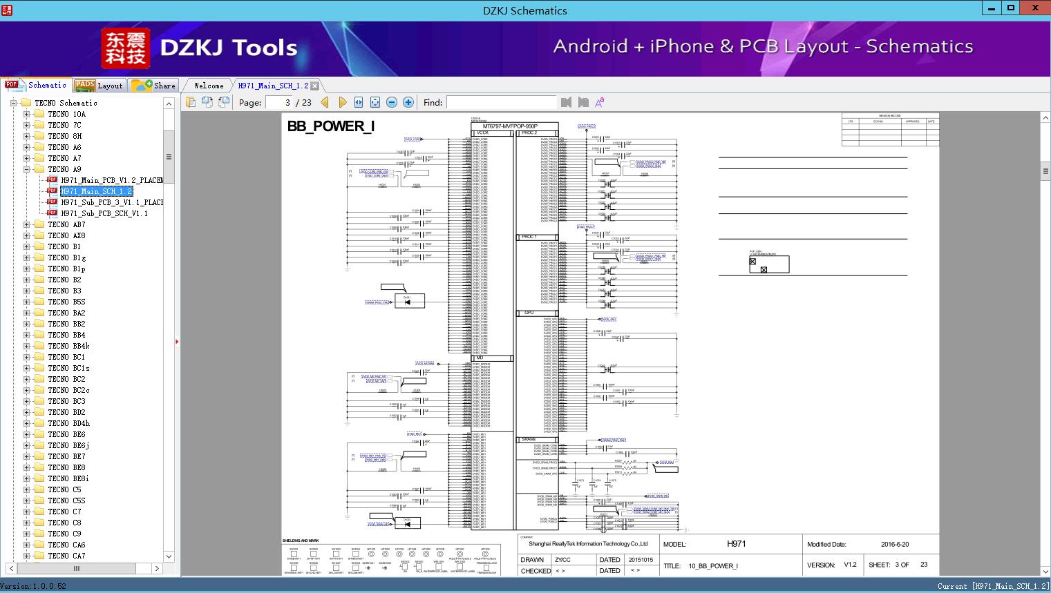Screen dimensions: 1051x593
Task: Select H971_Main_SCH_1.2 in the tree
Action: [x=96, y=191]
